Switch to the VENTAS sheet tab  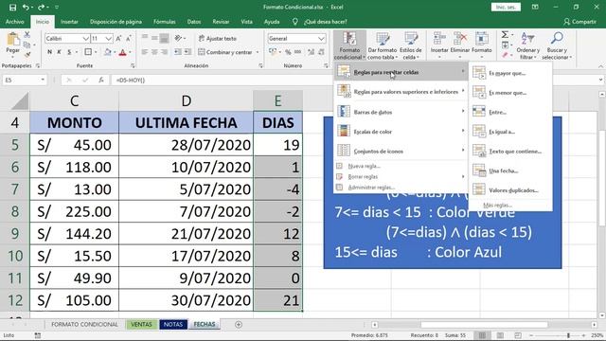[141, 324]
